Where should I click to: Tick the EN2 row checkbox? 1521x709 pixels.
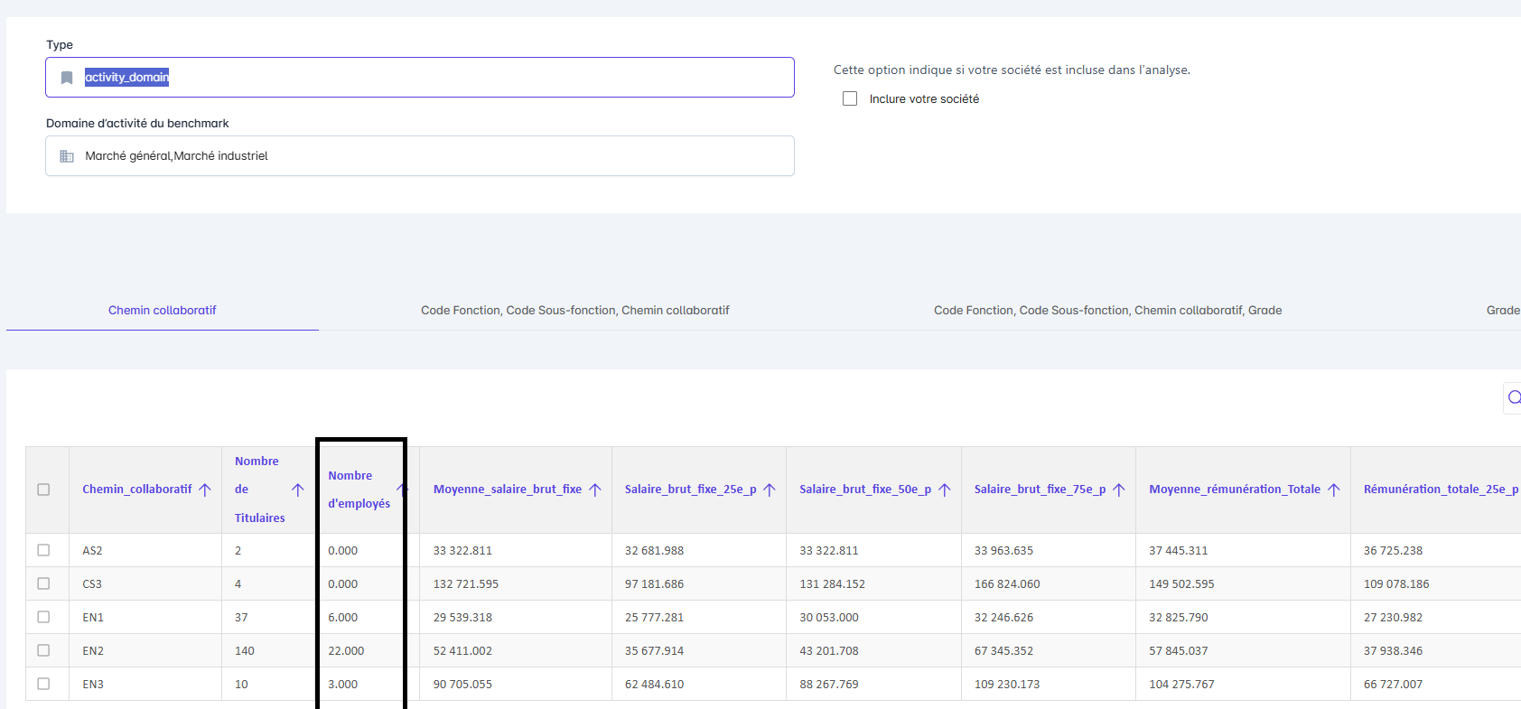point(43,650)
